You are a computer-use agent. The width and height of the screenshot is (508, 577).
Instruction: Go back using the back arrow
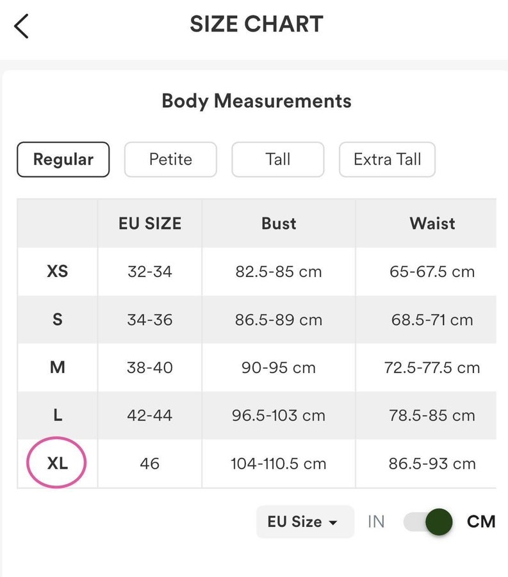click(x=21, y=26)
